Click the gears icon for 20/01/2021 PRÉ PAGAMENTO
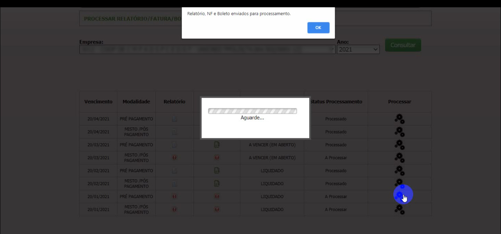This screenshot has height=234, width=501. [399, 197]
